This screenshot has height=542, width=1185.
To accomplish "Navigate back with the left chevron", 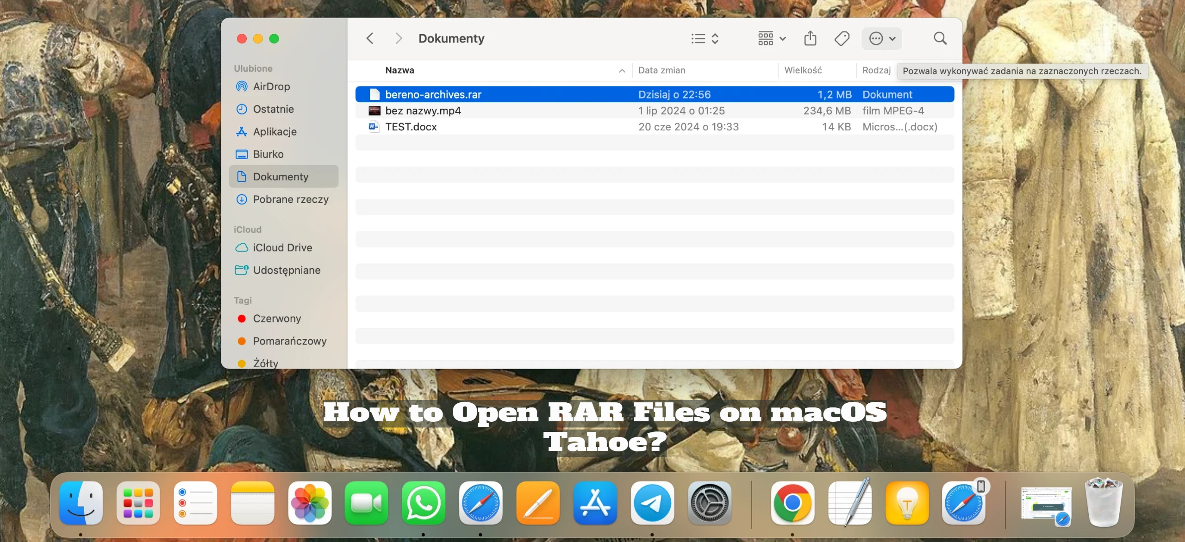I will point(369,38).
